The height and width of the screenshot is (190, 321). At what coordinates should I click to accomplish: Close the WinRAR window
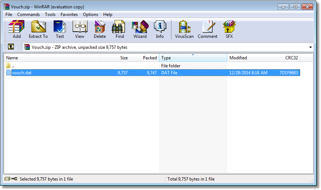click(x=307, y=7)
